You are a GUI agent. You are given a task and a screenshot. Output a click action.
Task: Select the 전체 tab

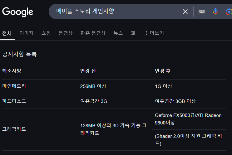click(7, 33)
